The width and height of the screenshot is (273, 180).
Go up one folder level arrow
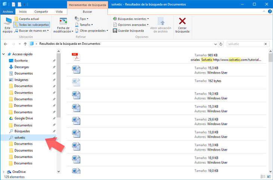click(25, 44)
